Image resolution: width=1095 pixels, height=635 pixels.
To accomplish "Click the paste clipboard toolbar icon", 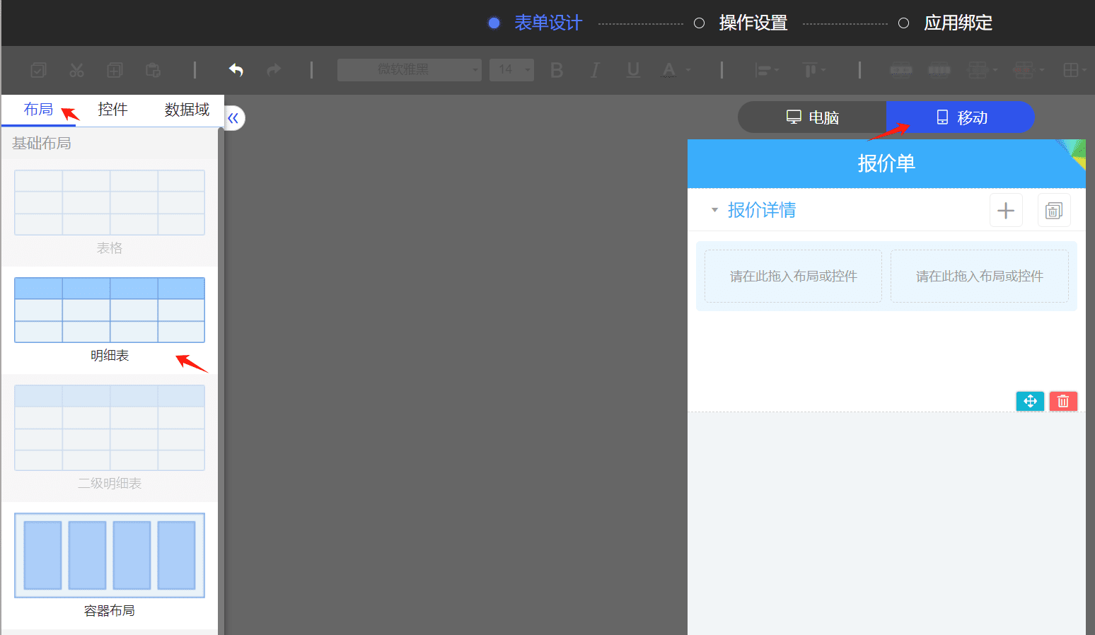I will (x=153, y=70).
